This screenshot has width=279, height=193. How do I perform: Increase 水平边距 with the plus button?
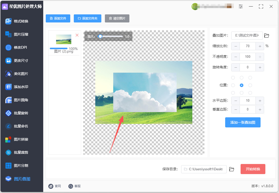[260, 101]
